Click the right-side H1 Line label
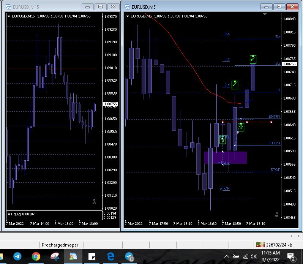 274,143
